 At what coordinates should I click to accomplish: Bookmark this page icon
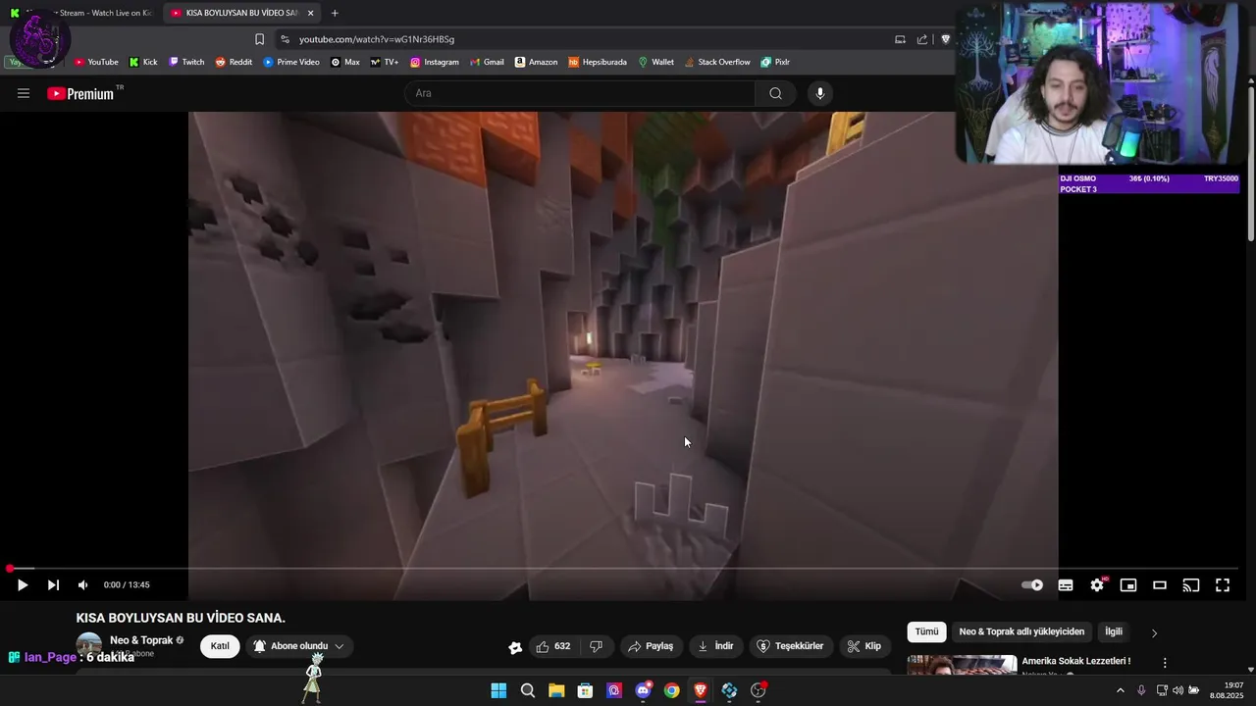(259, 39)
